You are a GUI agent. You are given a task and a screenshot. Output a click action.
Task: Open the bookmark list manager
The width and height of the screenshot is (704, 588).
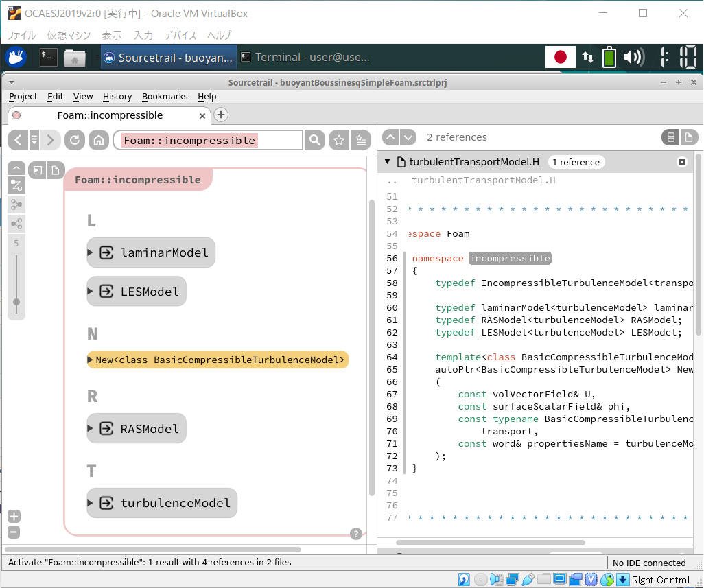point(360,141)
